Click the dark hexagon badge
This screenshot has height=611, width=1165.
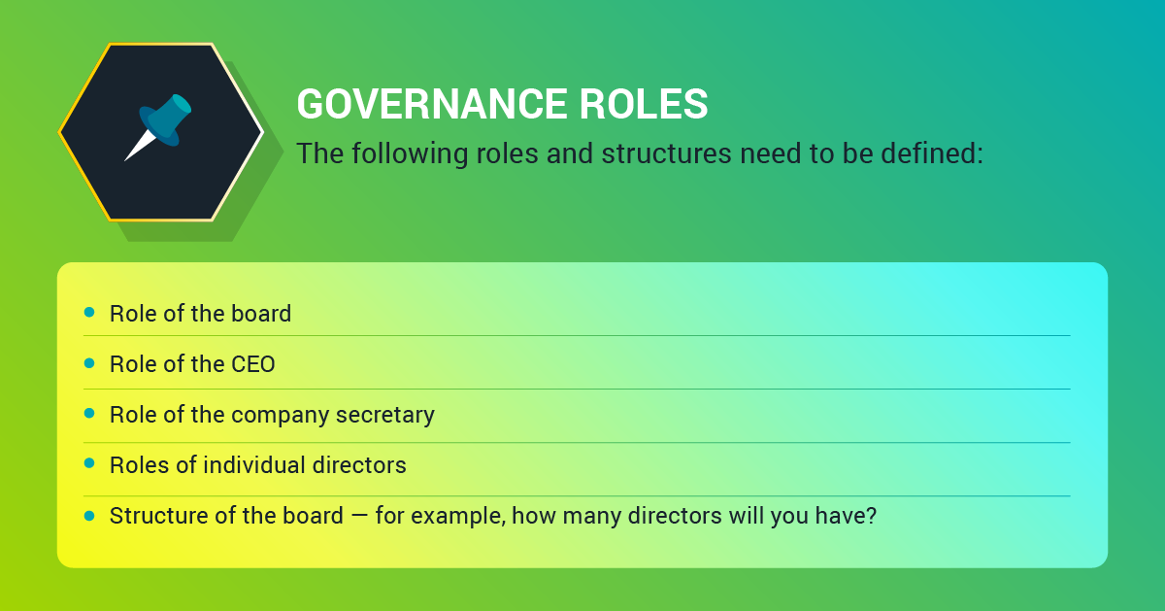pos(161,131)
